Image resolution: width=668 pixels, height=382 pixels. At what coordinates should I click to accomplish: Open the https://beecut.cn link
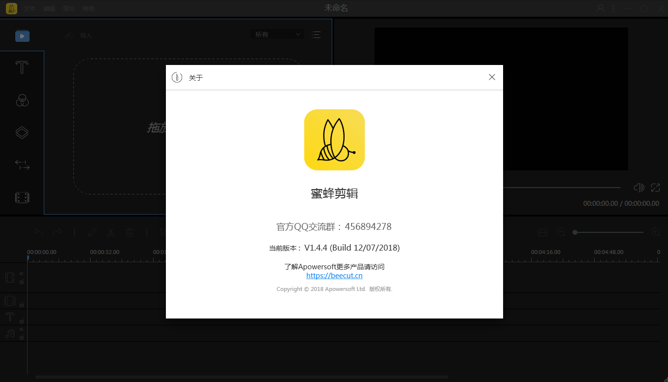pos(334,276)
